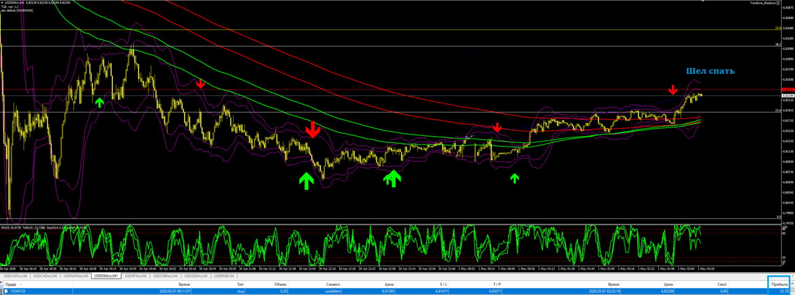
Task: Sort orders by the Ордер column header
Action: click(11, 285)
